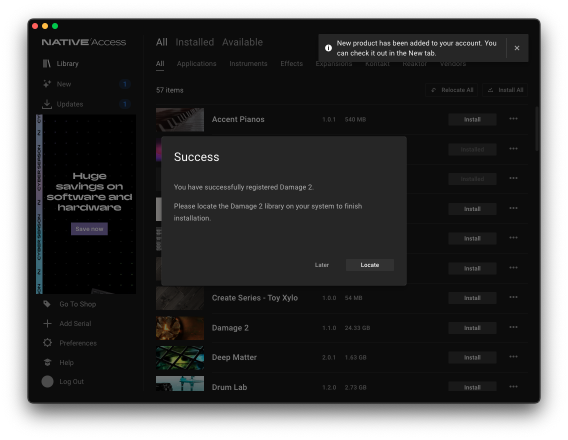Viewport: 568px width, 440px height.
Task: Install Deep Matter
Action: click(x=472, y=357)
